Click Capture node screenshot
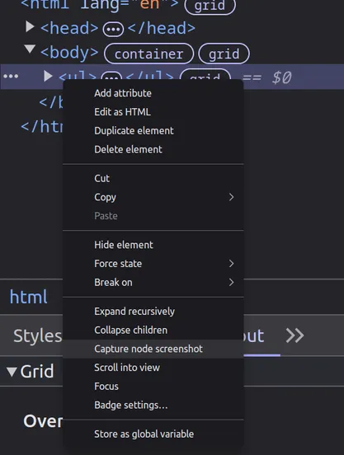The image size is (344, 455). (153, 349)
